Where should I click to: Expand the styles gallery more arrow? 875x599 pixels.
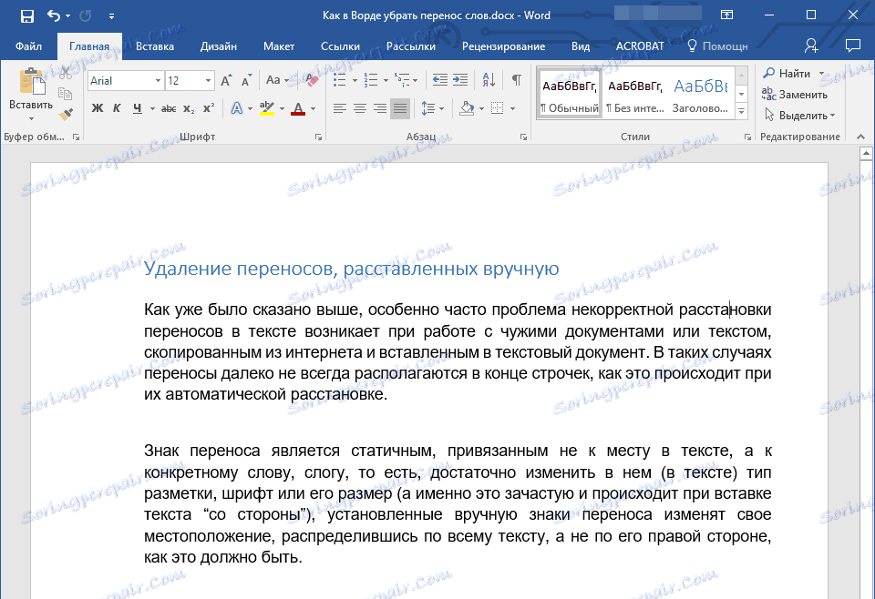coord(741,111)
